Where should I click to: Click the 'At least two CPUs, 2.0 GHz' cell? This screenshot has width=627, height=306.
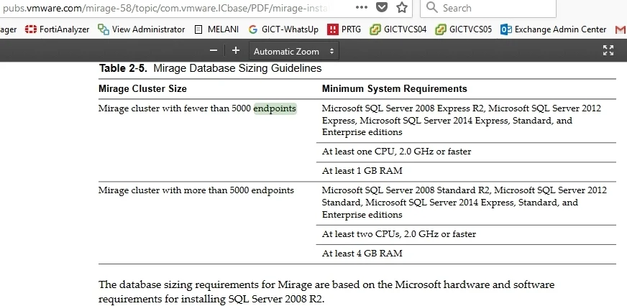pos(398,234)
